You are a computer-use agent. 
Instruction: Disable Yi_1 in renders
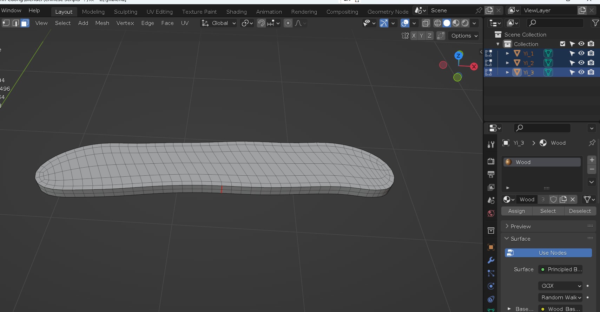point(591,53)
